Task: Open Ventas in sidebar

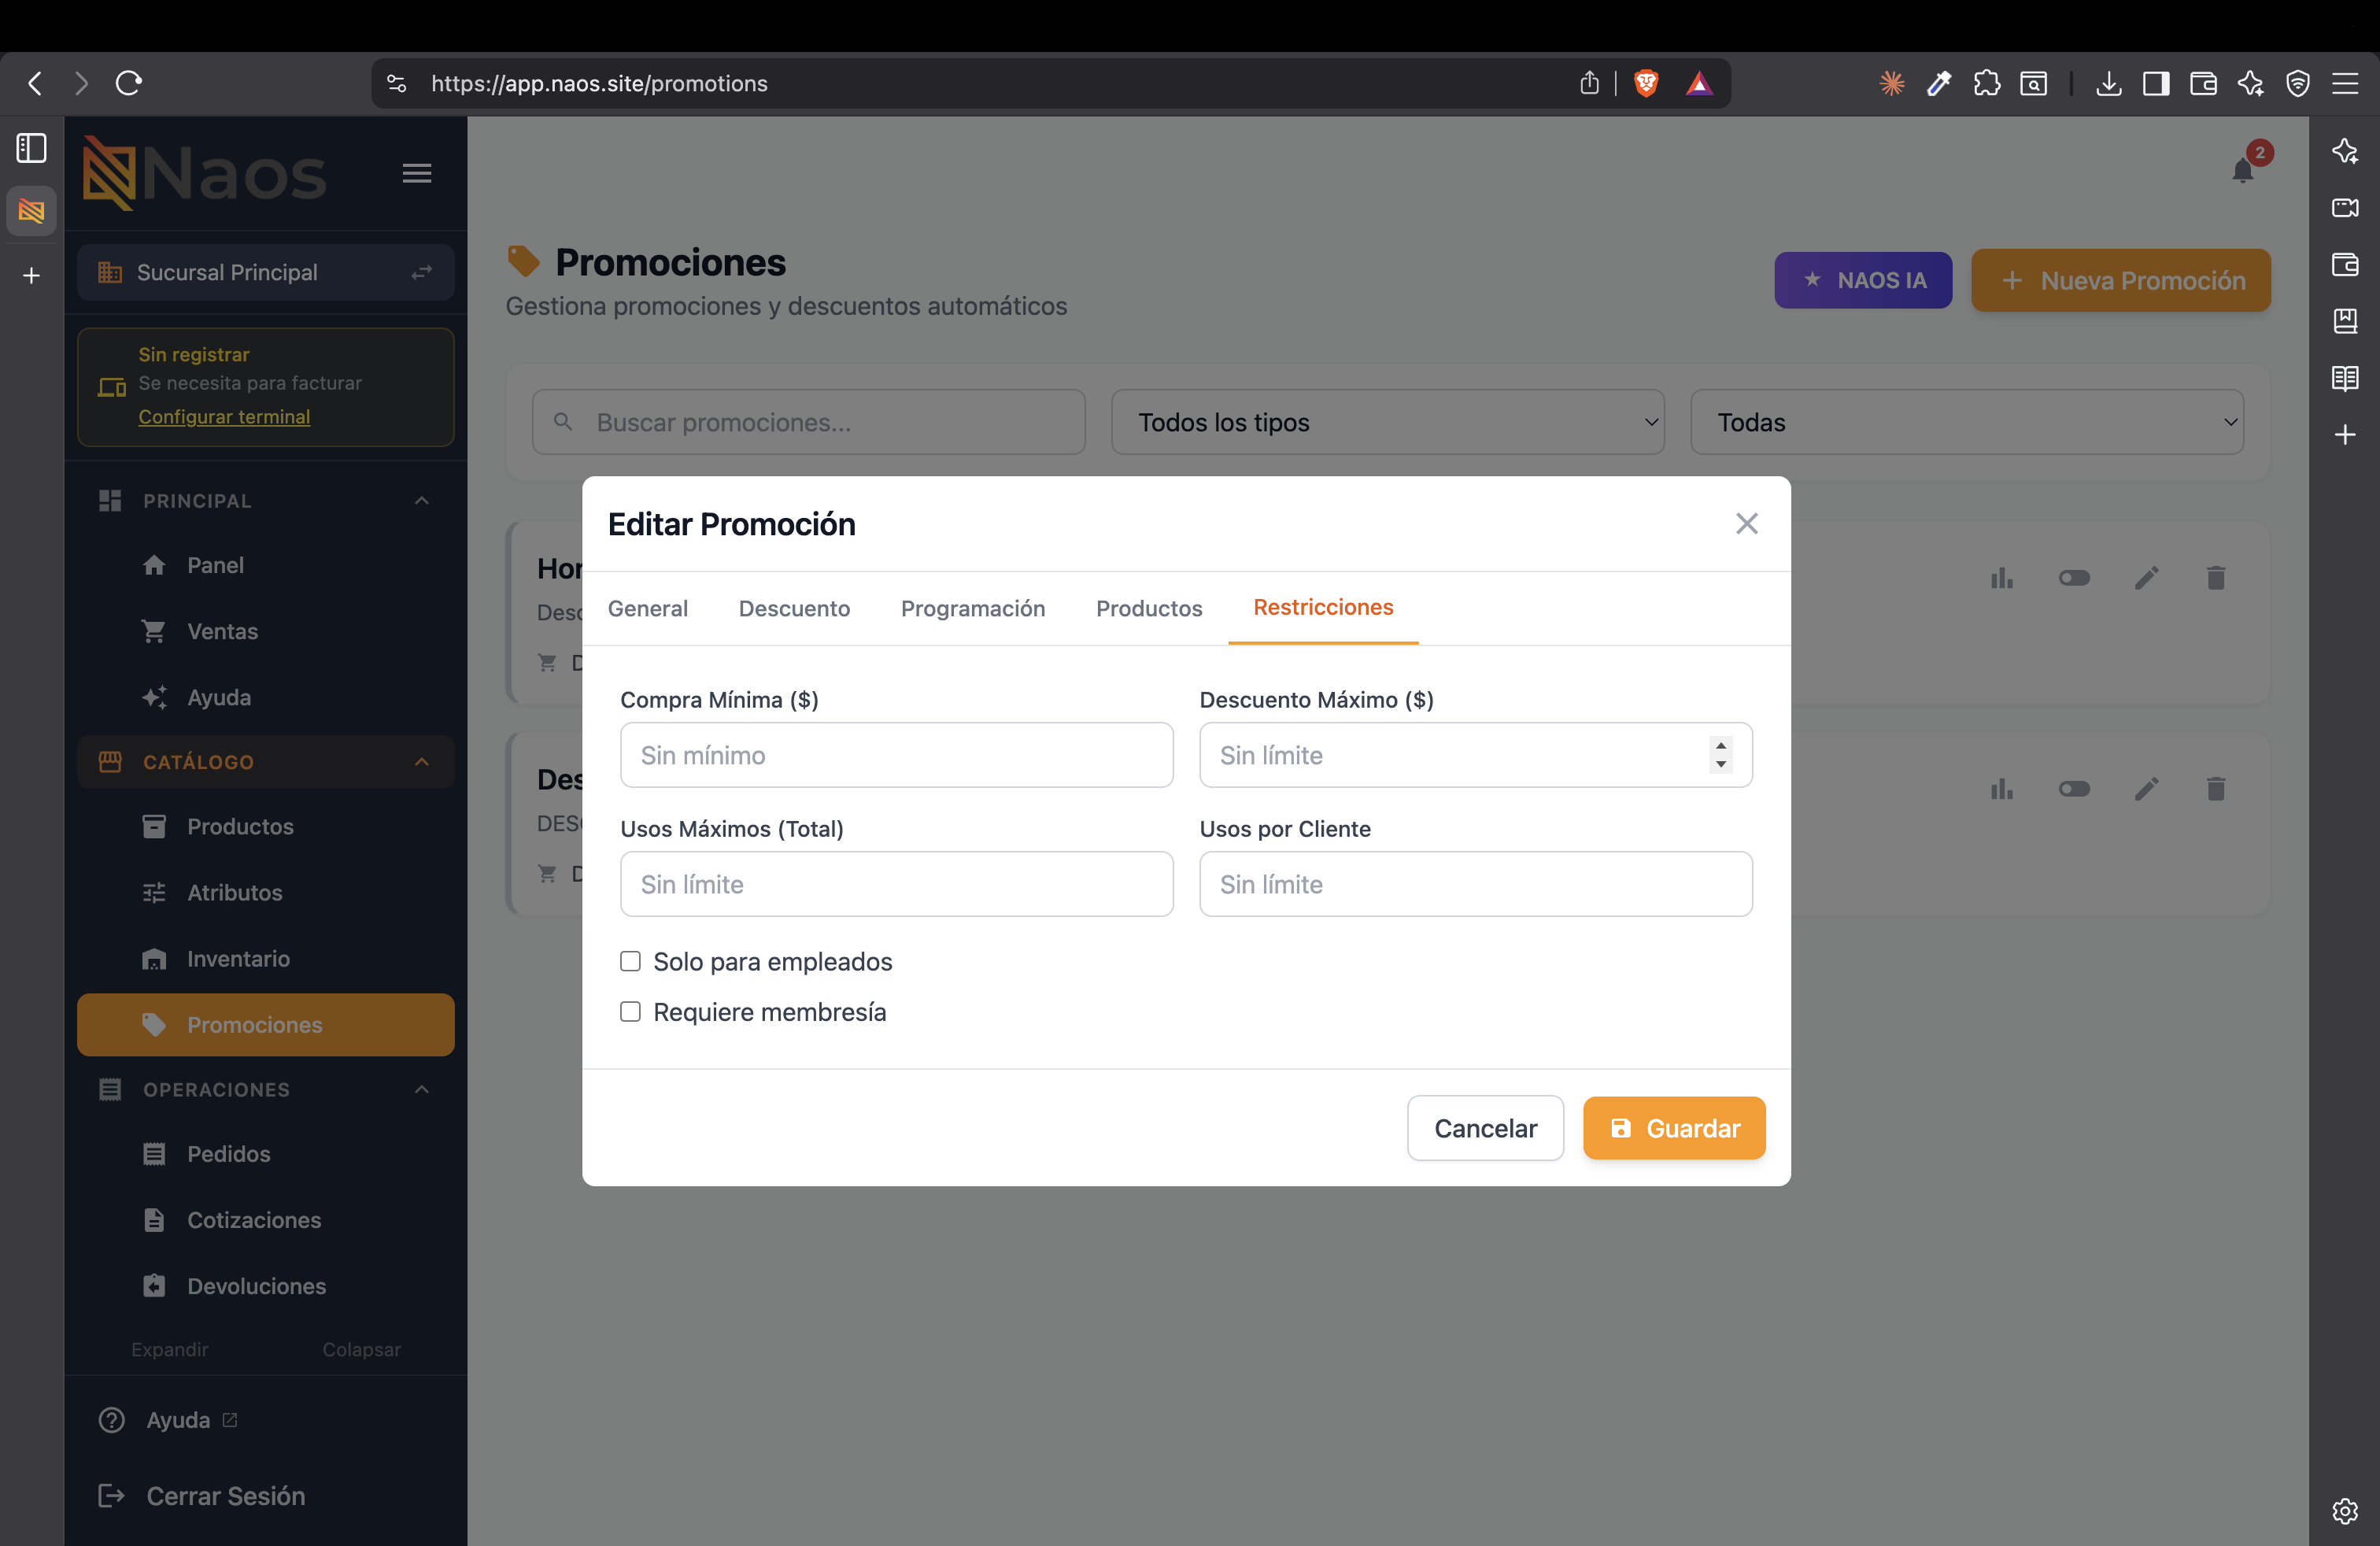Action: [265, 631]
